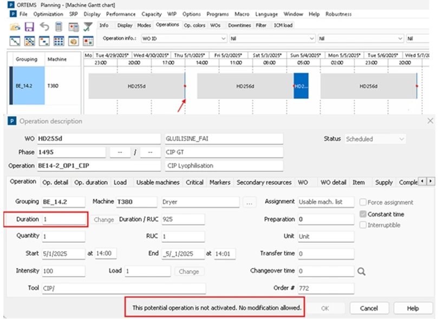Expand the WO ID operation info dropdown
Image resolution: width=438 pixels, height=319 pixels.
224,38
